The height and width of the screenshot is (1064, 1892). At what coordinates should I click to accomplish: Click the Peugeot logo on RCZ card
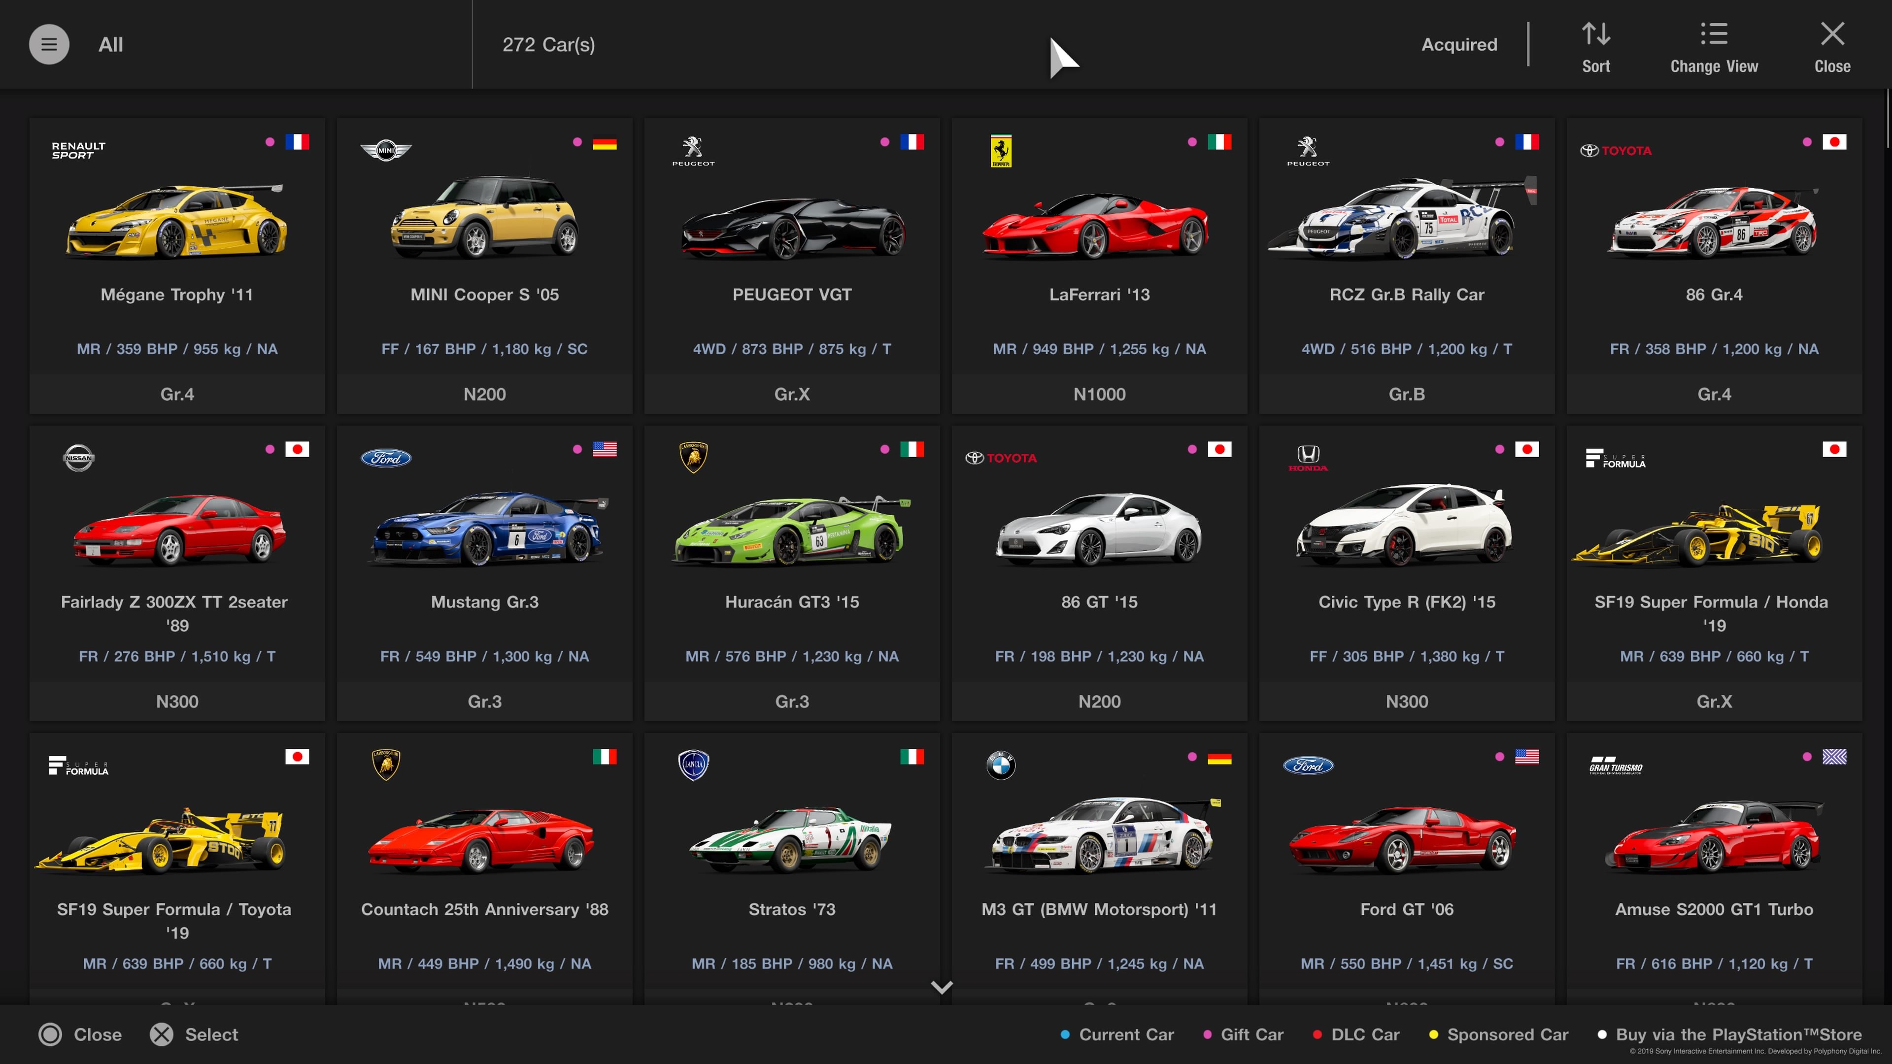click(x=1307, y=151)
